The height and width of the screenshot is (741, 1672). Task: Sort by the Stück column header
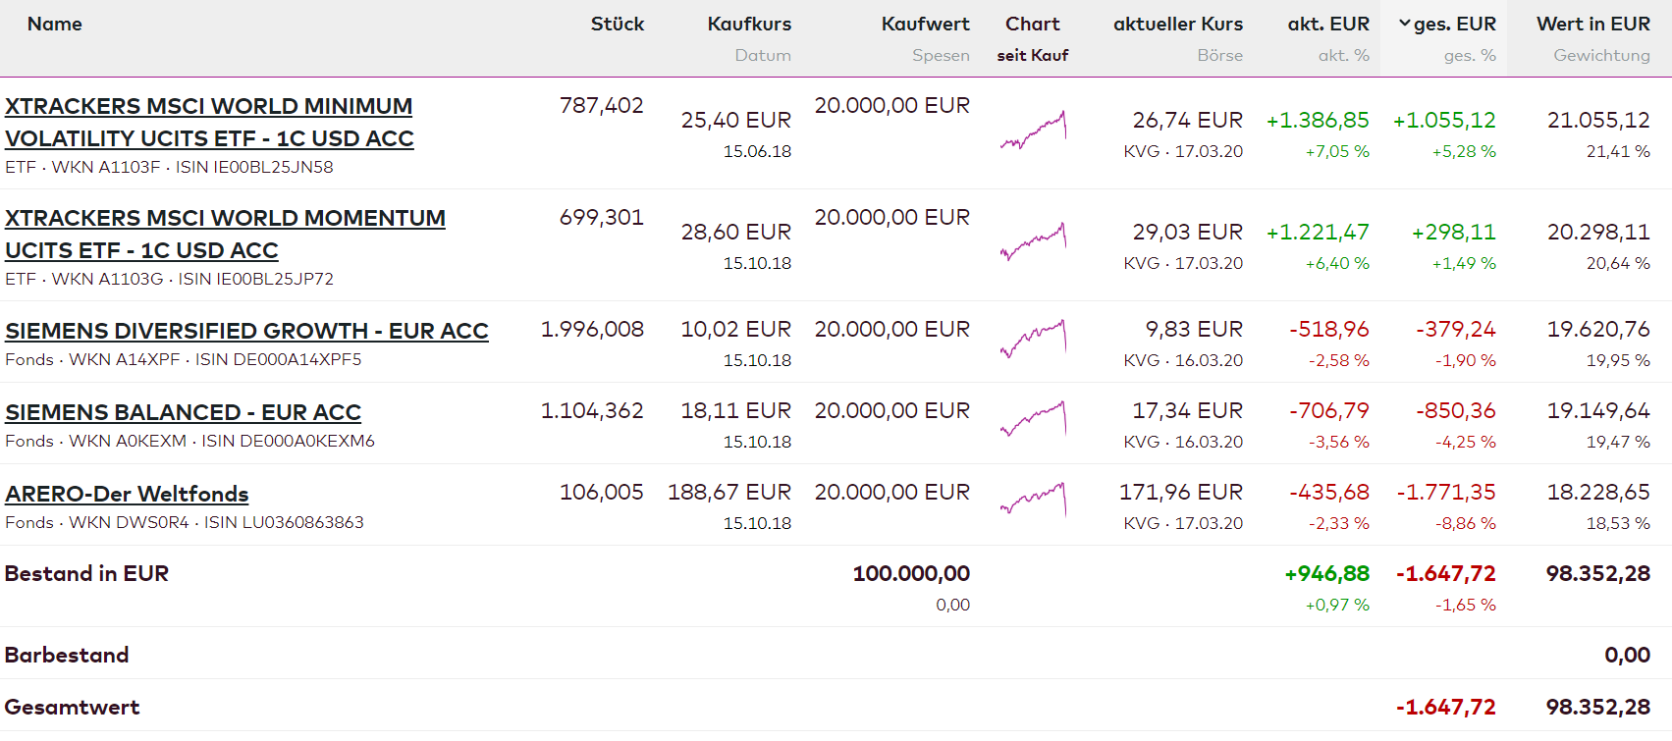pos(617,25)
